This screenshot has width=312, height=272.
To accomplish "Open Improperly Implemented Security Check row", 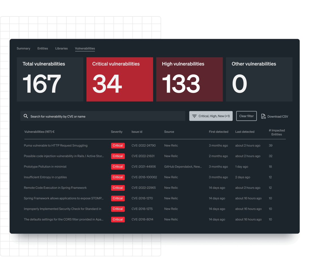I will tap(62, 209).
